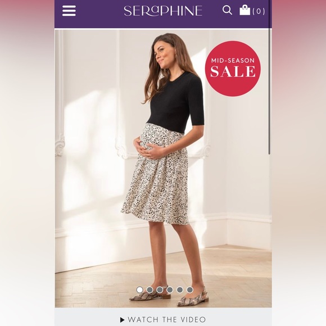Select the third carousel dot
Screen dimensions: 326x326
[x=160, y=289]
